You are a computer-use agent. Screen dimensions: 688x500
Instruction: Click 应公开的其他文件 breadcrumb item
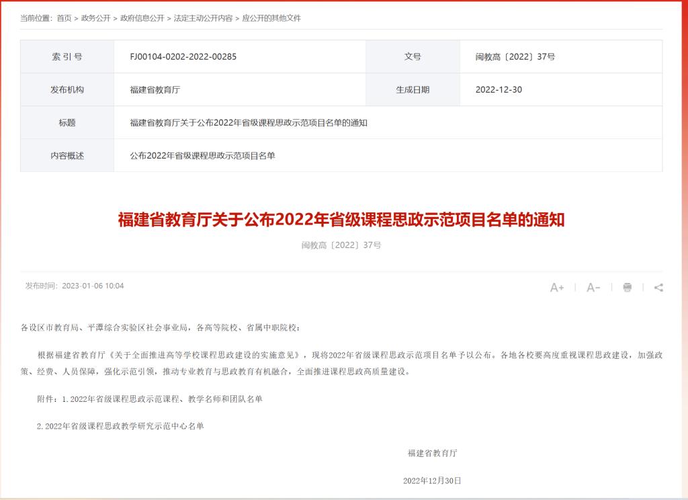pyautogui.click(x=271, y=18)
